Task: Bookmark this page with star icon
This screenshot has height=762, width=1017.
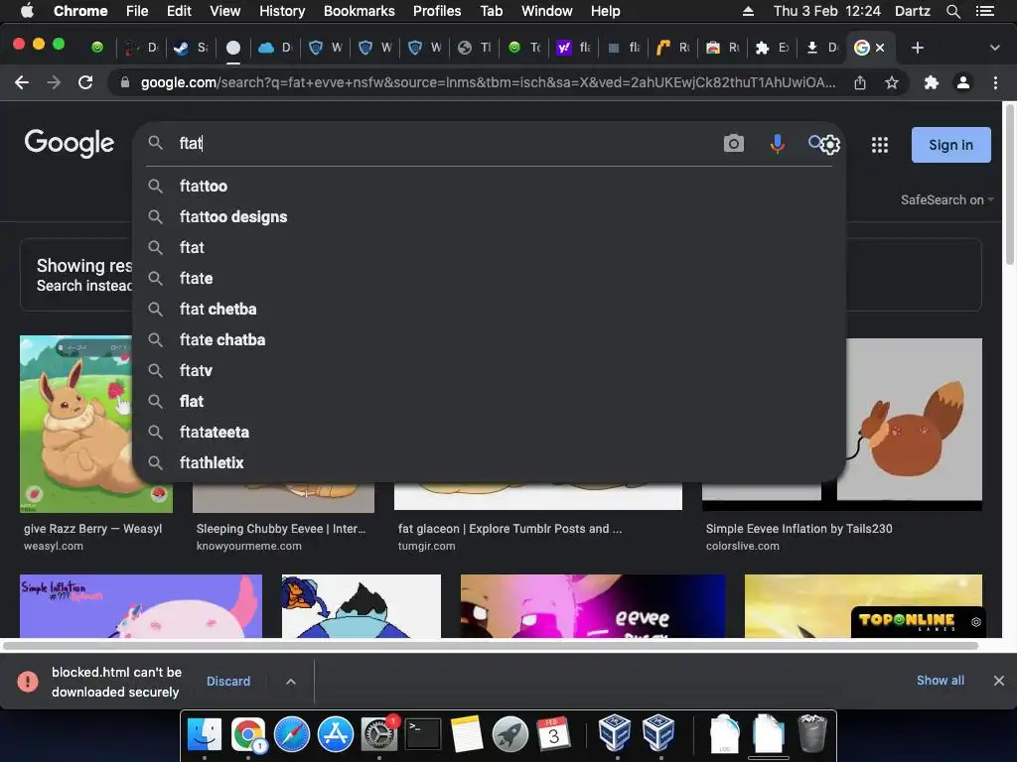Action: [x=892, y=82]
